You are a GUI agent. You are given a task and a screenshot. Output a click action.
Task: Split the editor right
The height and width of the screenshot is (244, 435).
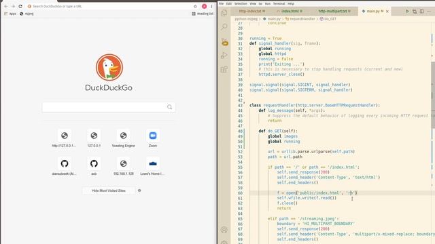[x=421, y=12]
